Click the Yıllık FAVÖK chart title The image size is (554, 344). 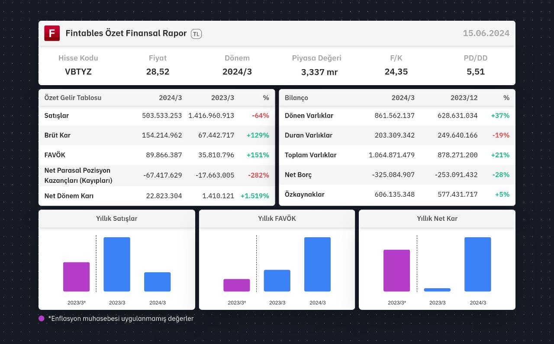(277, 219)
